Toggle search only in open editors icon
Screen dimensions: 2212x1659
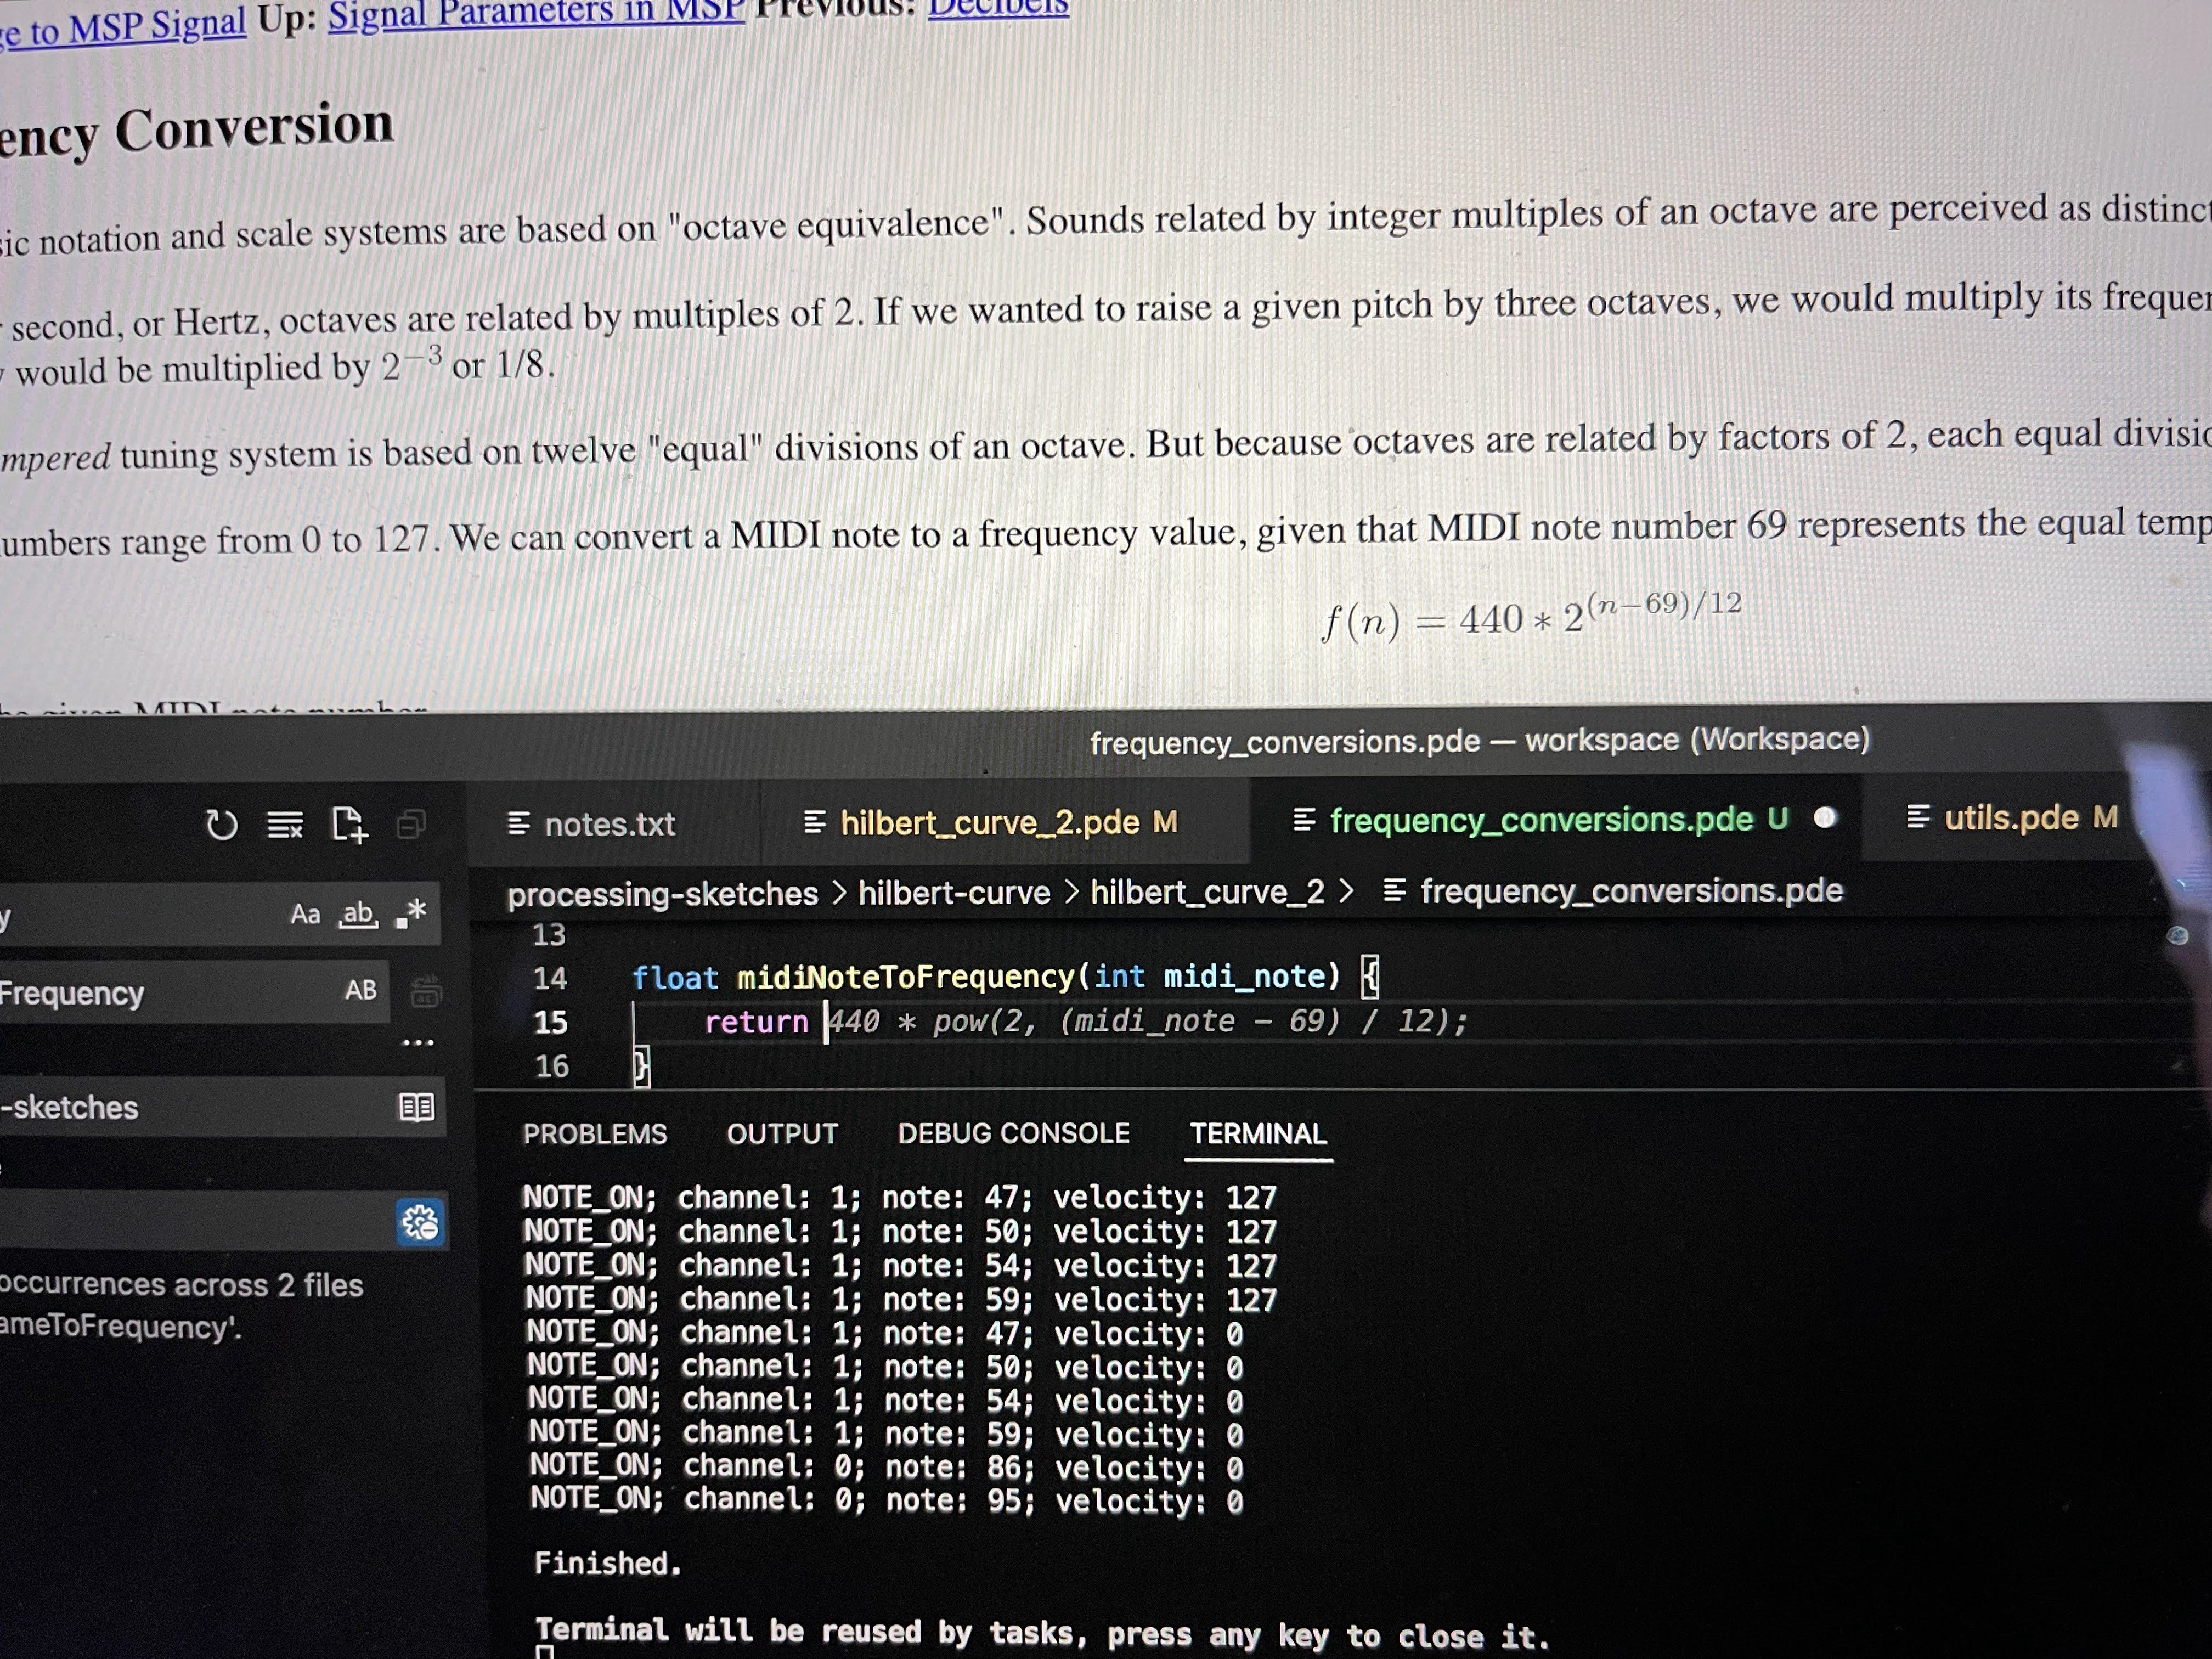pyautogui.click(x=417, y=1107)
